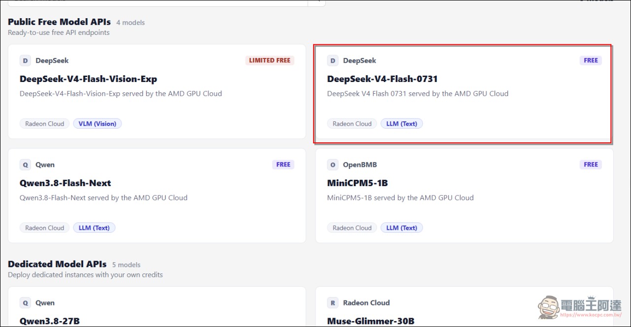
Task: Click the O icon beside OpenBMB
Action: pos(333,164)
